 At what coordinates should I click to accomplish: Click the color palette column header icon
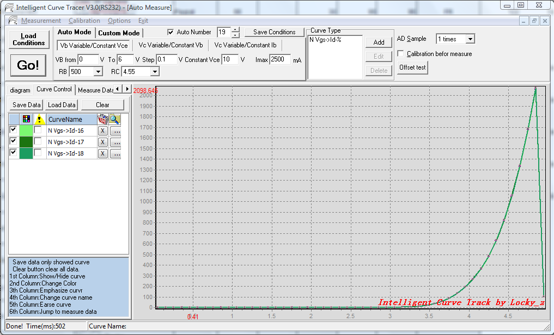[x=26, y=119]
